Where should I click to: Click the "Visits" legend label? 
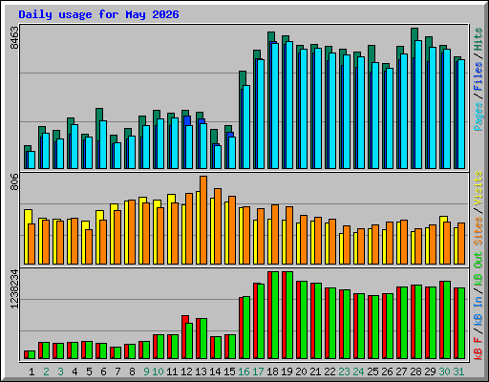(478, 188)
